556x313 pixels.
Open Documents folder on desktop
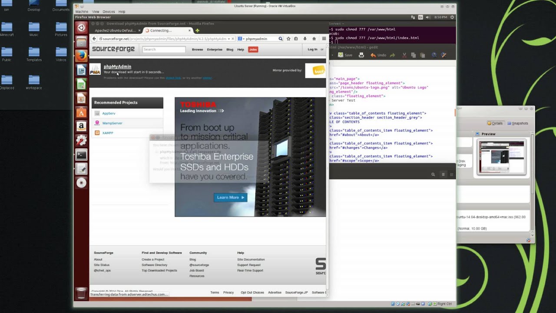coord(61,6)
